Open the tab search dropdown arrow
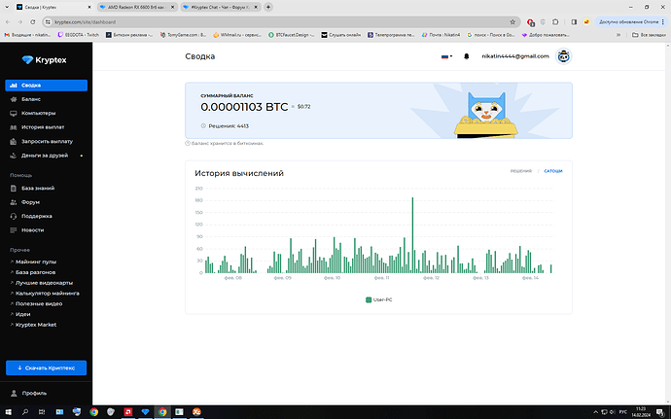This screenshot has height=419, width=671. (x=7, y=7)
